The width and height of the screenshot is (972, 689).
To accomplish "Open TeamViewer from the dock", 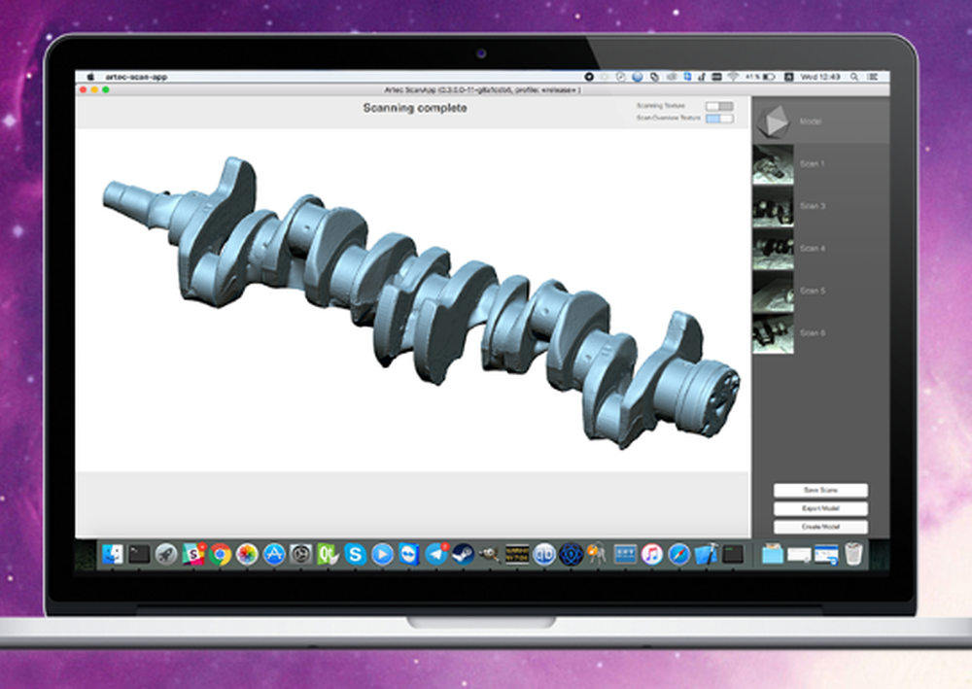I will pos(408,554).
